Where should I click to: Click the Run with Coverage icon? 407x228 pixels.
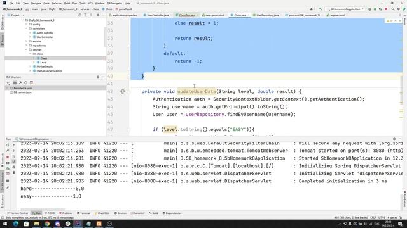(x=380, y=9)
